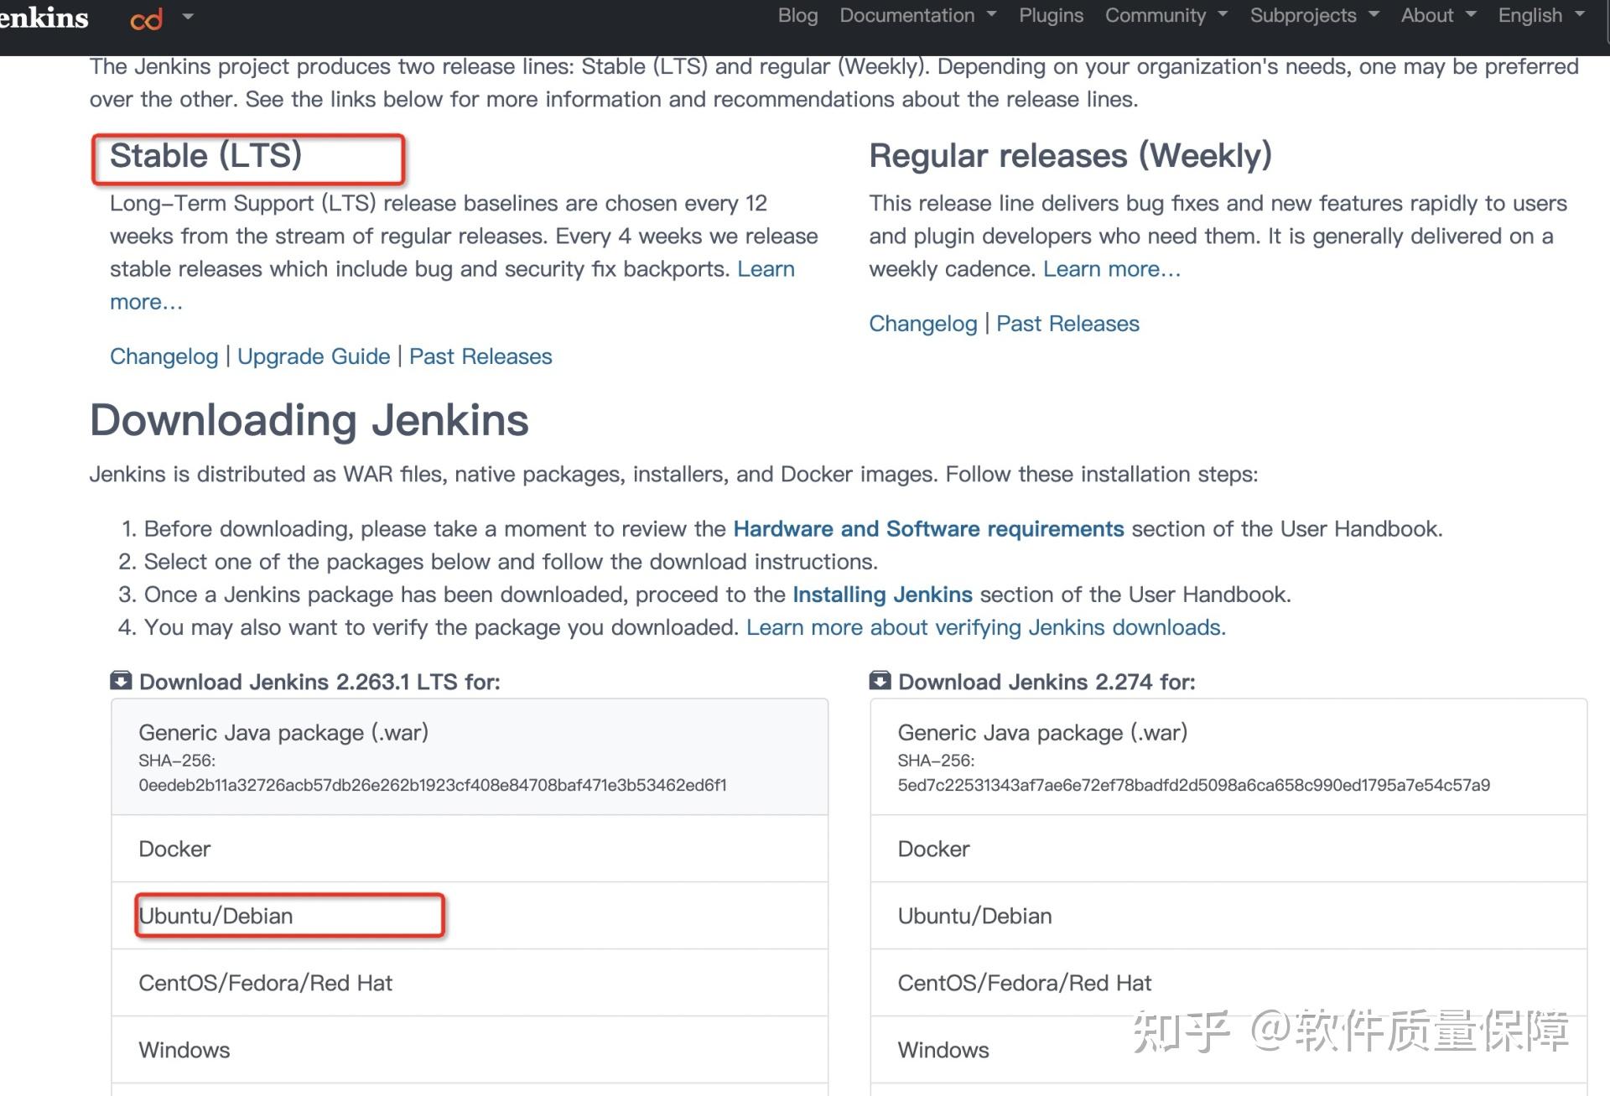Select Generic Java package (.war) for LTS
Screen dimensions: 1610x1096
click(470, 757)
